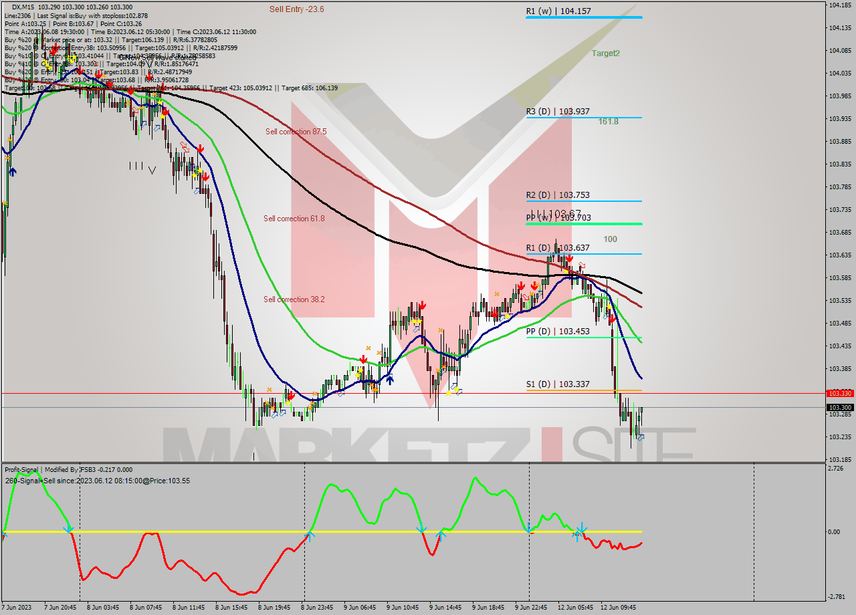The image size is (856, 615).
Task: Click the 7 Jun 20:45 time label
Action: [x=60, y=608]
